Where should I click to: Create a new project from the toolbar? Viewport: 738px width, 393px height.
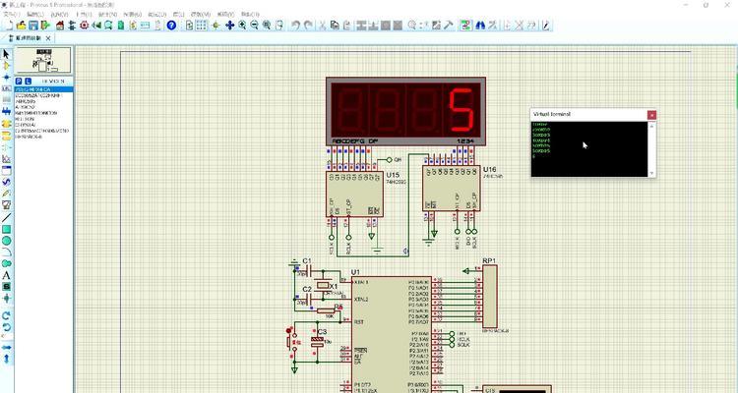[8, 25]
